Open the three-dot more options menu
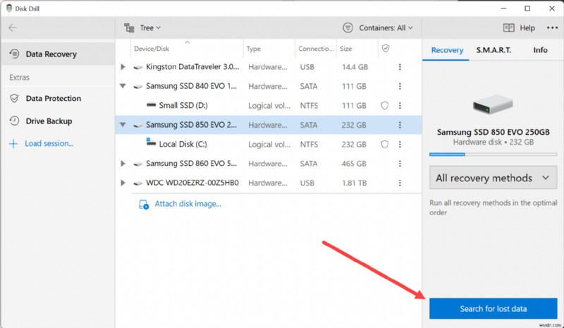The height and width of the screenshot is (328, 564). tap(552, 28)
